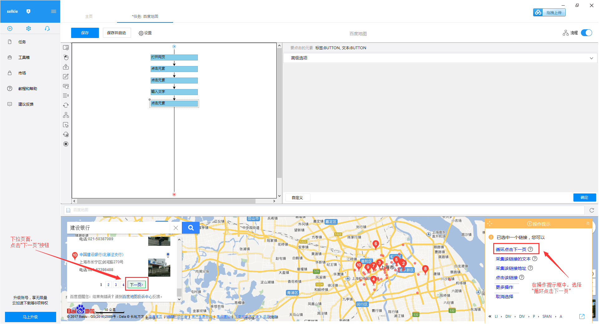The width and height of the screenshot is (599, 324).
Task: Select the 输入文字 workflow step
Action: 174,92
